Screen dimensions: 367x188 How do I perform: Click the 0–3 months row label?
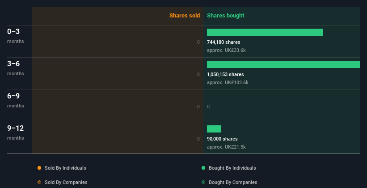coord(16,36)
